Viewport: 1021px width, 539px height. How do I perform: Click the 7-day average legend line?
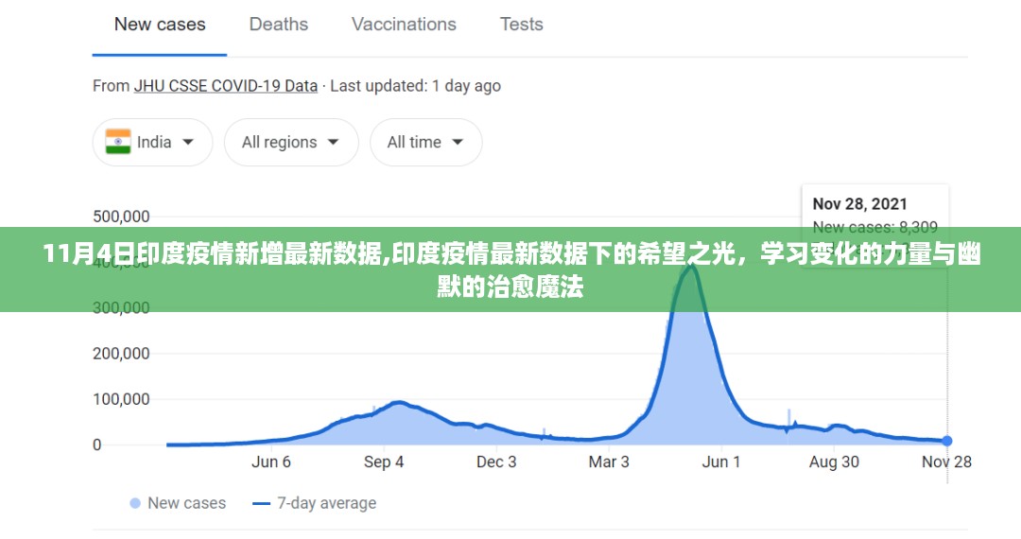click(262, 503)
